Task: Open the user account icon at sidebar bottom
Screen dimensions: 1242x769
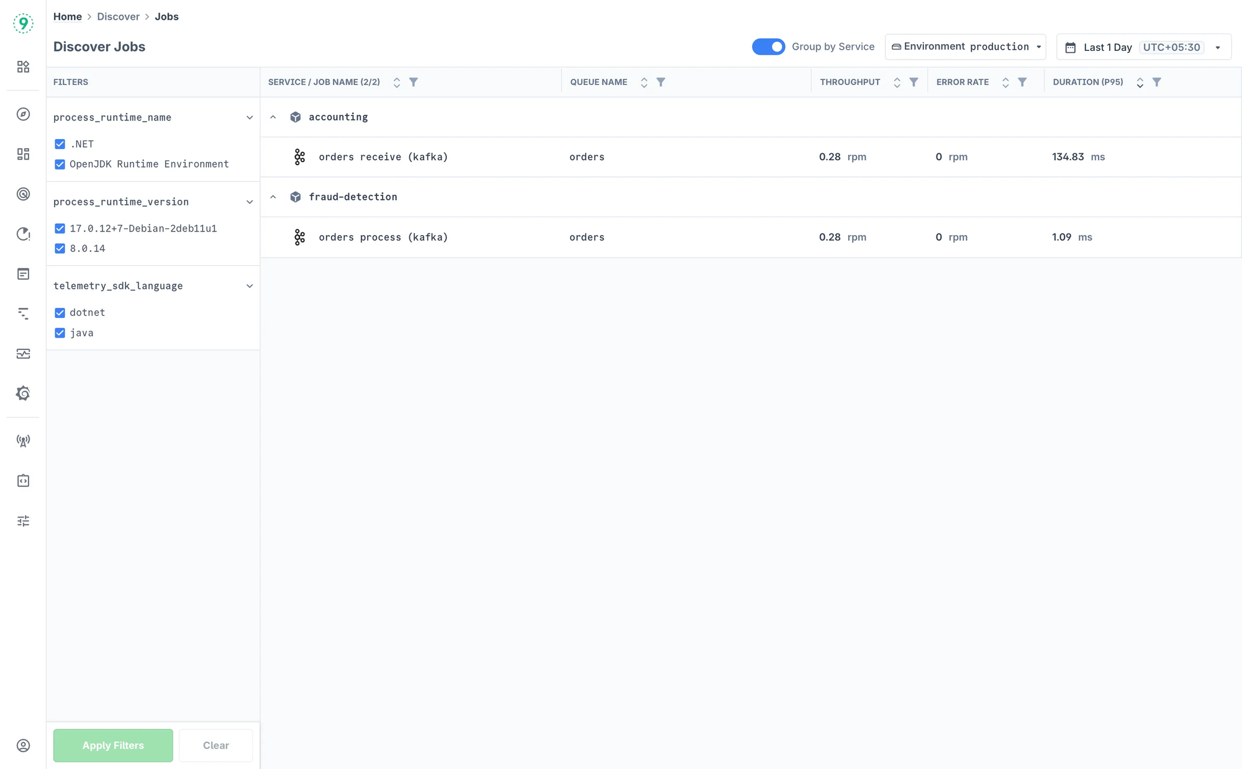Action: pos(23,746)
